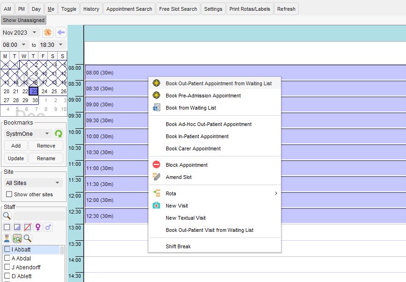Click the PM button
406x282 pixels.
(x=22, y=9)
